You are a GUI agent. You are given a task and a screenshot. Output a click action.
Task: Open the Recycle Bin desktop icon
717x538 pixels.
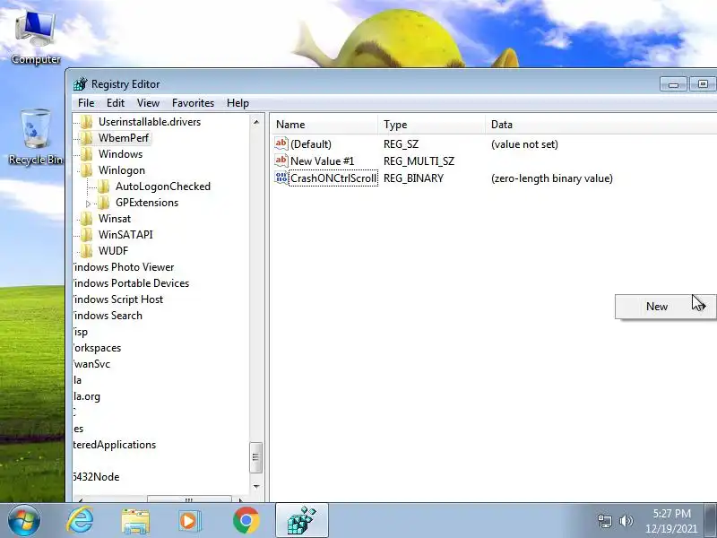(x=36, y=136)
